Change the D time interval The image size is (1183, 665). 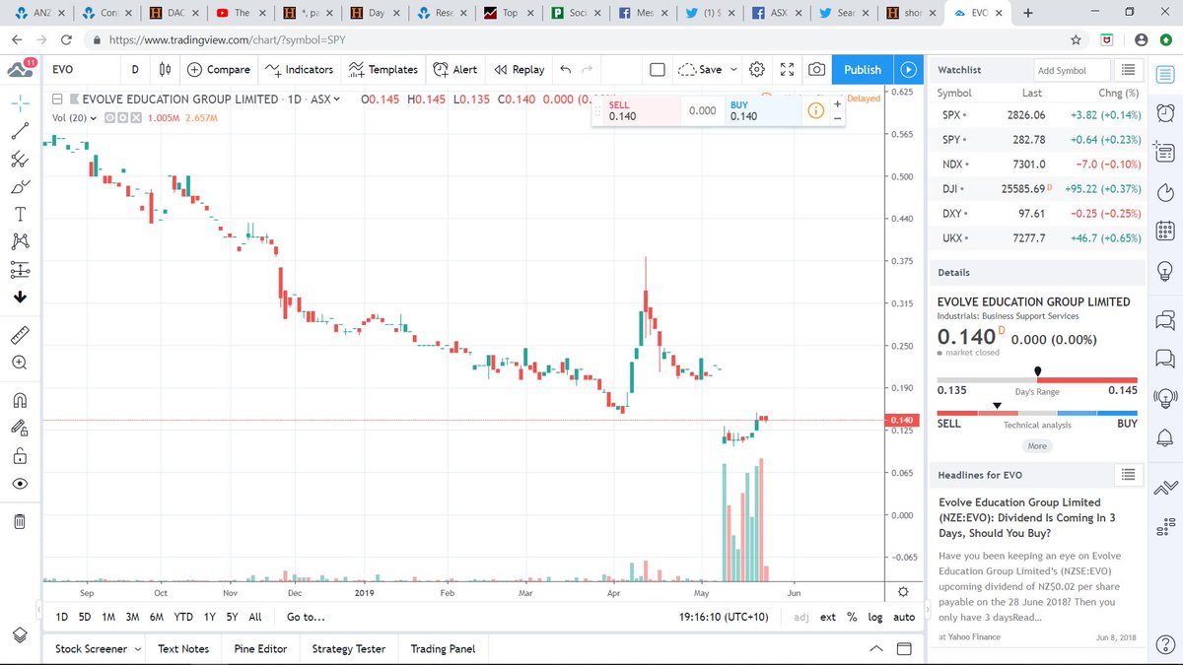tap(135, 70)
